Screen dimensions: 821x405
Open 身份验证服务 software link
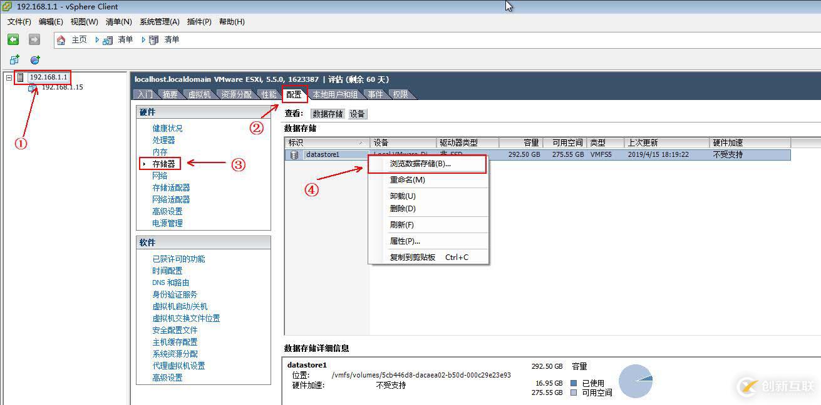tap(175, 294)
